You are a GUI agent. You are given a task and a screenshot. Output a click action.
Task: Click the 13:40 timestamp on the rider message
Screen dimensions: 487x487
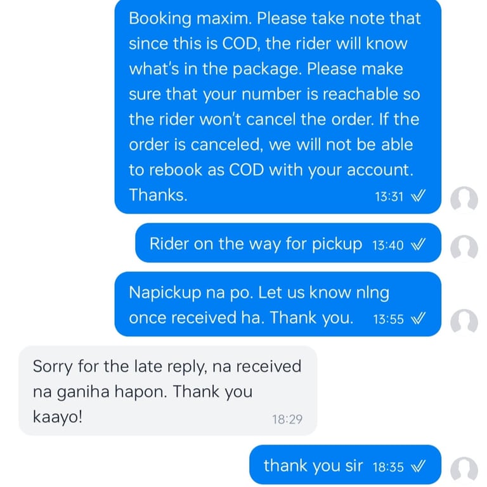pos(388,245)
